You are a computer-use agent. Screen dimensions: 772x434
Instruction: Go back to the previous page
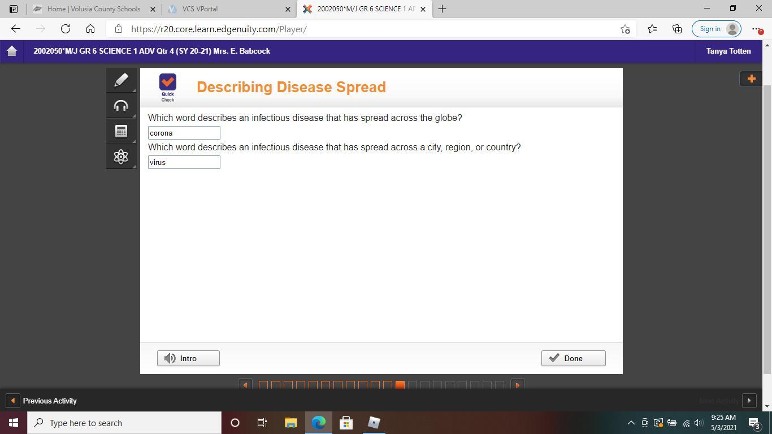click(16, 29)
